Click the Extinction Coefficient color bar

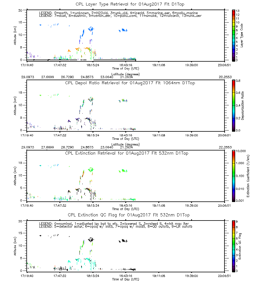pos(233,176)
